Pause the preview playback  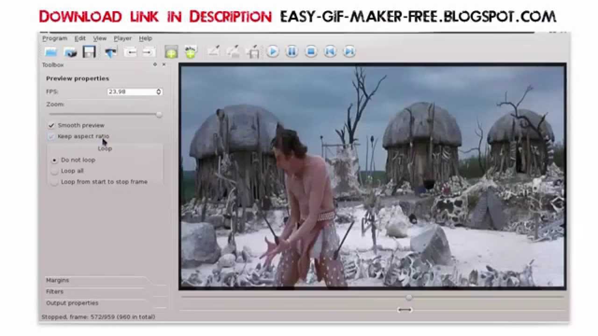click(292, 51)
